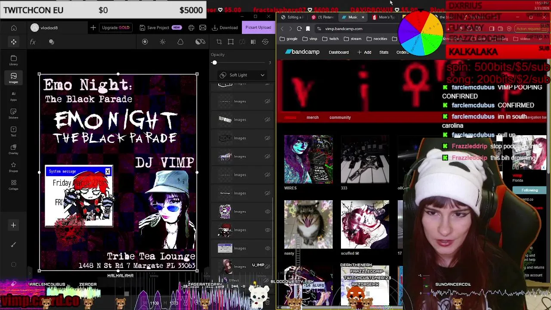Open the stream bookmarks folder

pos(353,39)
